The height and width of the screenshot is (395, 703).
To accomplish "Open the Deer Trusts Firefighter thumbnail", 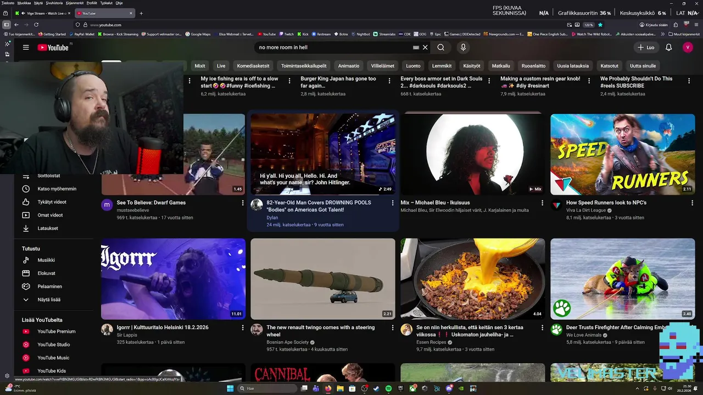I will point(623,279).
